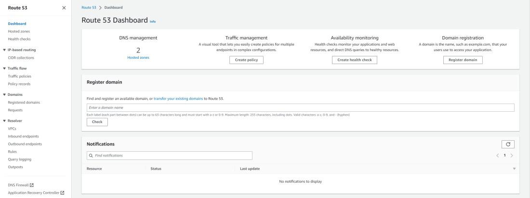
Task: Close the Route 53 navigation panel
Action: point(65,8)
